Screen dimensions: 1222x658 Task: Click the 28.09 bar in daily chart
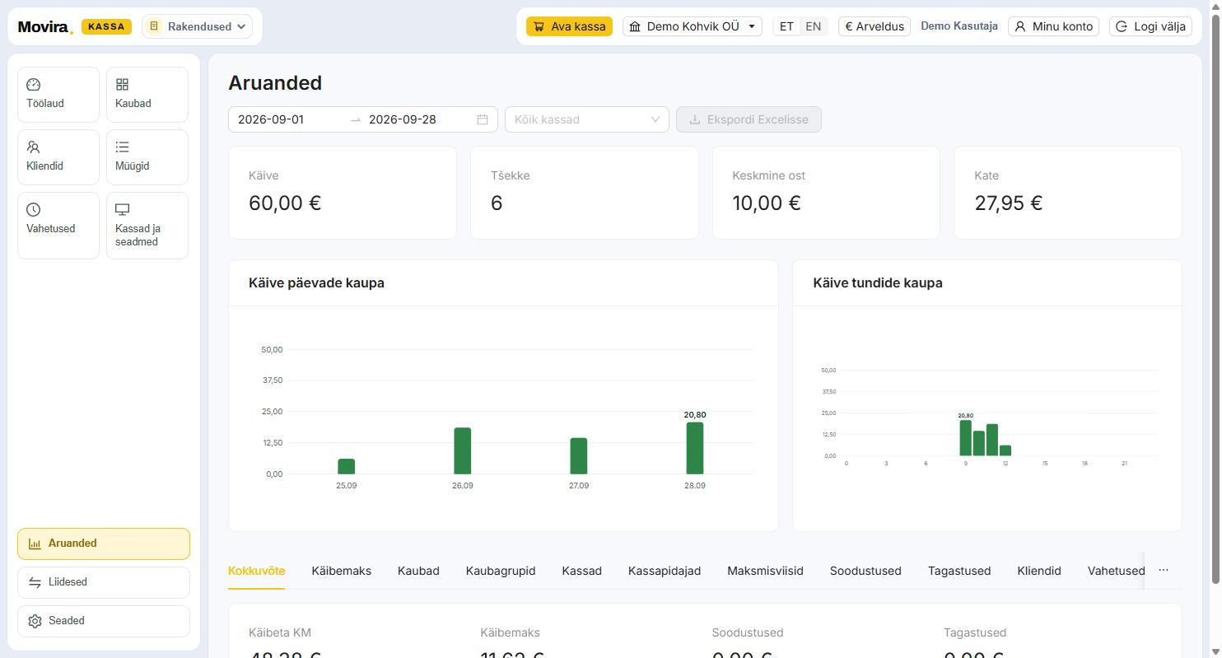point(695,448)
